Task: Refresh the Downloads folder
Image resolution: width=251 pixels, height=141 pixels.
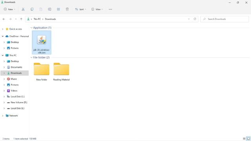Action: pos(195,19)
